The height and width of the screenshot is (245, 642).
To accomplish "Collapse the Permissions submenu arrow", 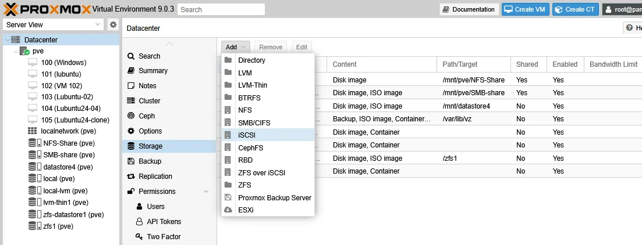I will pyautogui.click(x=207, y=192).
